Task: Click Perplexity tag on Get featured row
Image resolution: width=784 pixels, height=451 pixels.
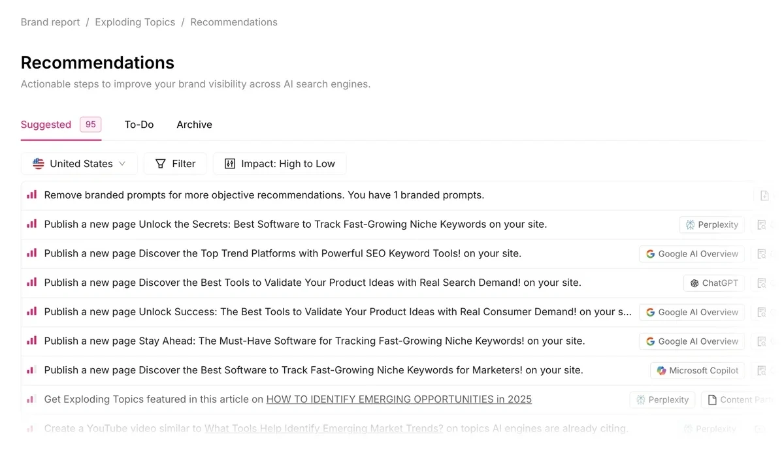Action: coord(662,399)
